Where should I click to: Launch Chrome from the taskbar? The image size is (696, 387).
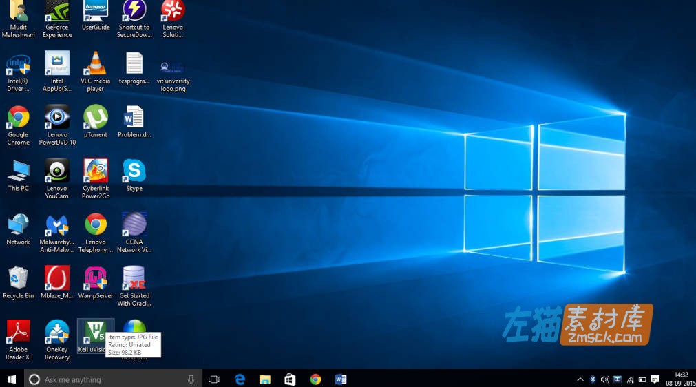pos(315,379)
